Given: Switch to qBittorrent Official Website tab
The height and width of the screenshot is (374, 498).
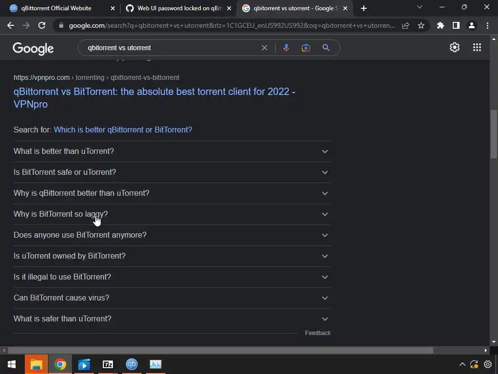Looking at the screenshot, I should [56, 8].
